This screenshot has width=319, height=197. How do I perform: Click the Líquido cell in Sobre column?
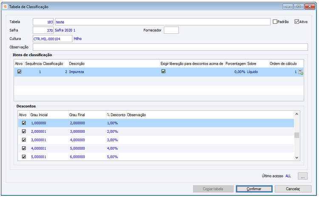coord(252,72)
